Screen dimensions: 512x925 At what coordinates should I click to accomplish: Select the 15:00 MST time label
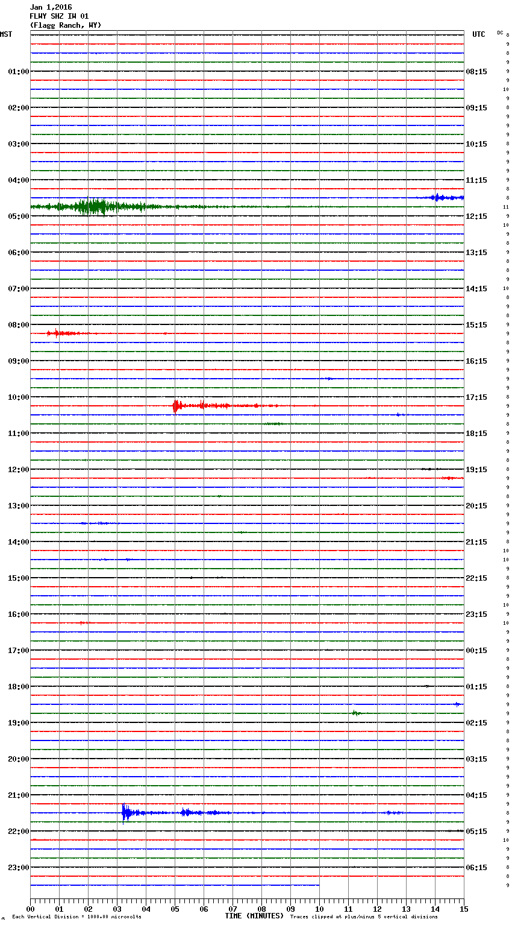(x=19, y=578)
